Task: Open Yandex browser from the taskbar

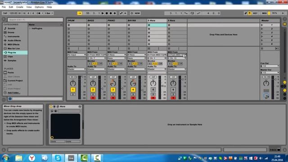Action: 32,158
